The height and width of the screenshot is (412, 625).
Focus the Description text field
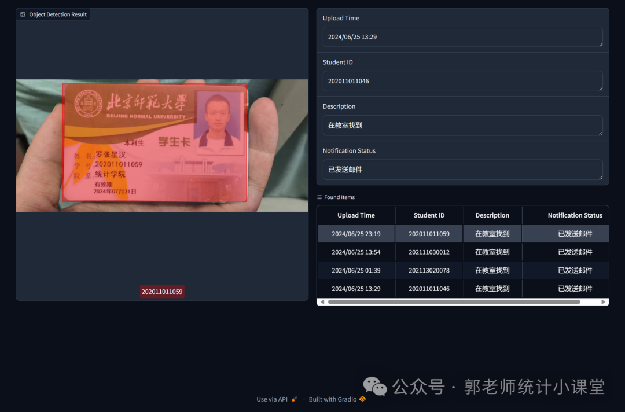click(462, 126)
